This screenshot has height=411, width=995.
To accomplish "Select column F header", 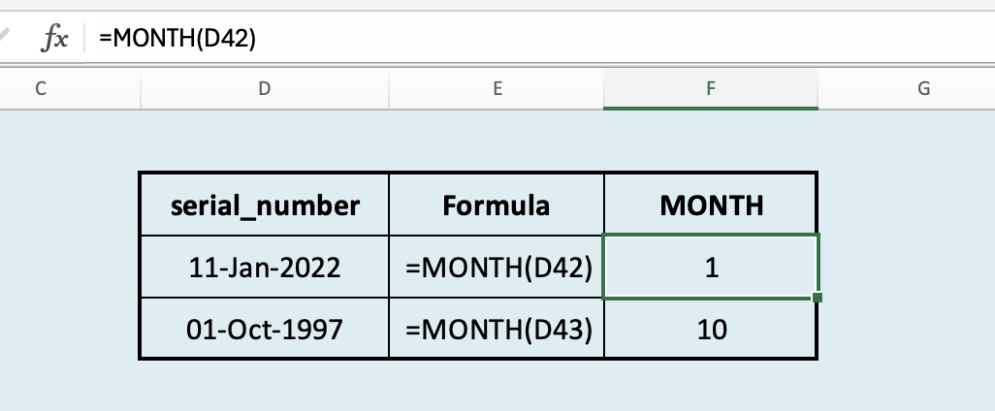I will tap(711, 88).
